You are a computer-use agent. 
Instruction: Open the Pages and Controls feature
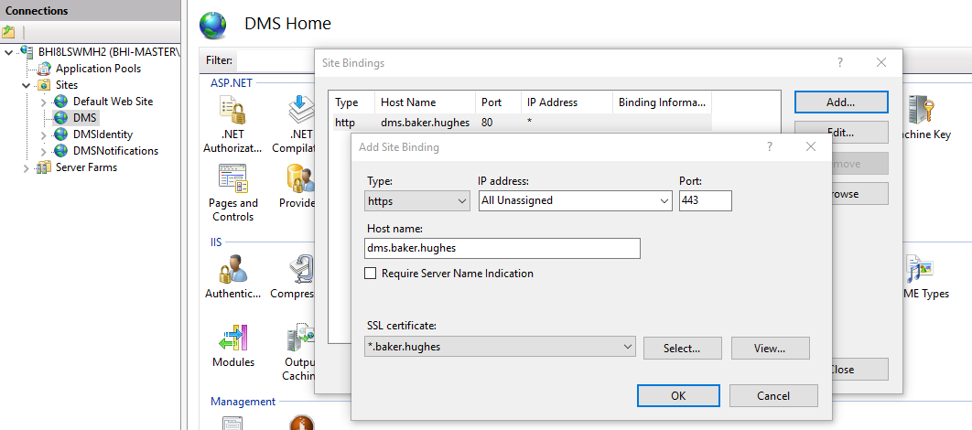(x=232, y=179)
